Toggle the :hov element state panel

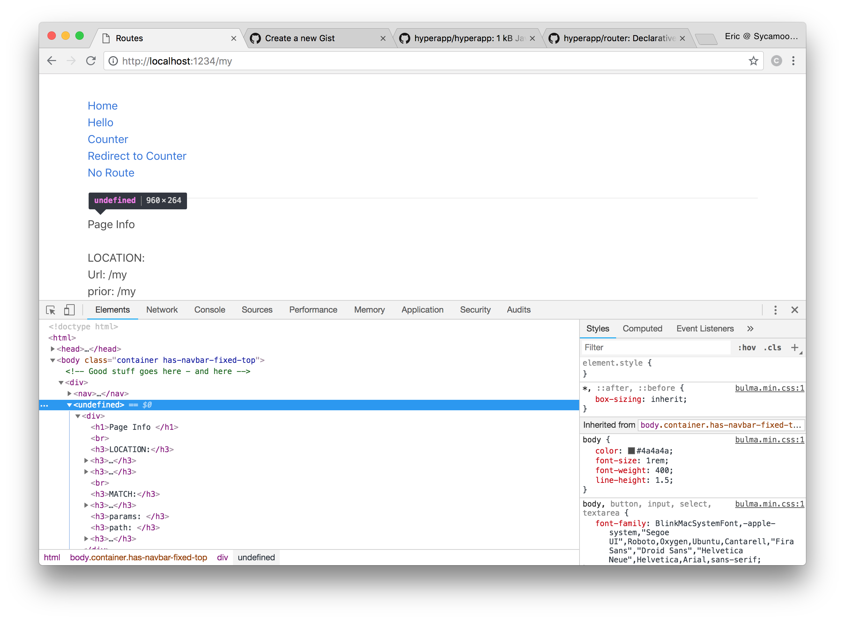pyautogui.click(x=747, y=348)
